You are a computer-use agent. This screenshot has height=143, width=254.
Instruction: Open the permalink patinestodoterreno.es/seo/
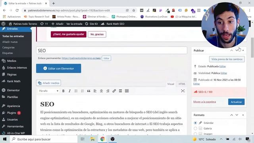coord(81,58)
